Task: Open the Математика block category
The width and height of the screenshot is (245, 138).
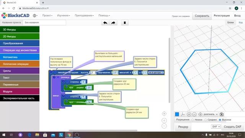Action: (x=20, y=57)
